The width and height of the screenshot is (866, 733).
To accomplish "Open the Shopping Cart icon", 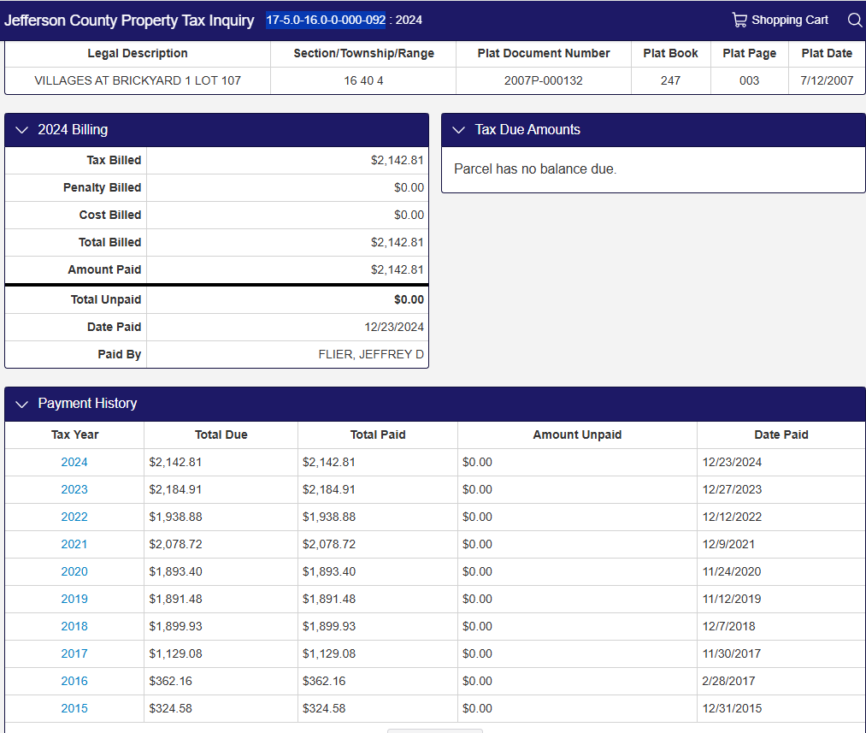I will click(739, 20).
